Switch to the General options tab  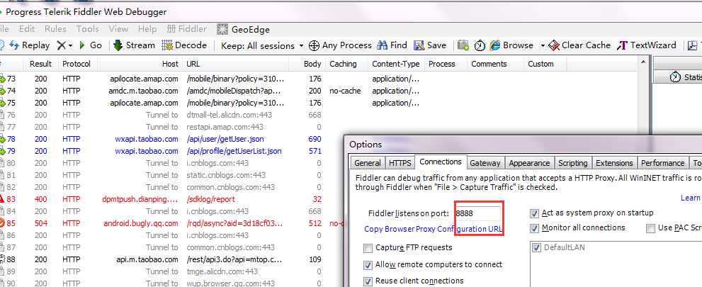(367, 163)
